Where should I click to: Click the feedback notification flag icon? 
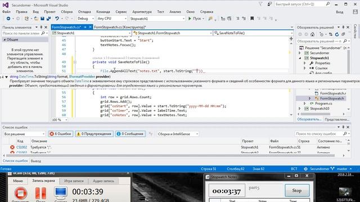tap(270, 4)
